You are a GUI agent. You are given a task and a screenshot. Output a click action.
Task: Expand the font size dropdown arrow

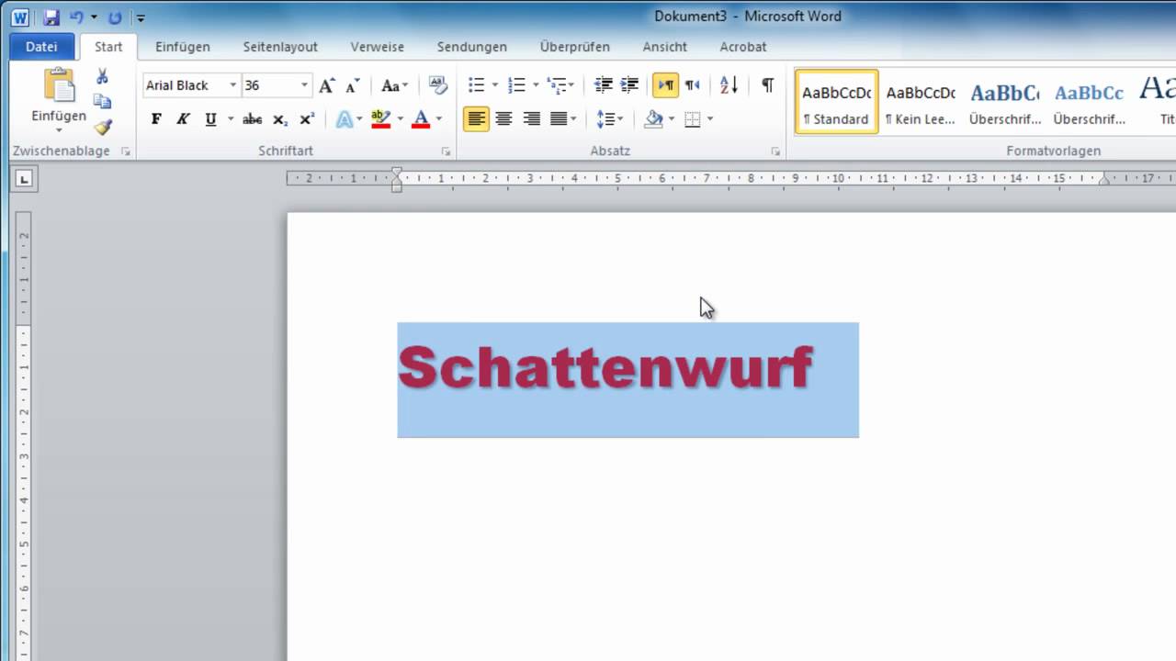pos(304,85)
